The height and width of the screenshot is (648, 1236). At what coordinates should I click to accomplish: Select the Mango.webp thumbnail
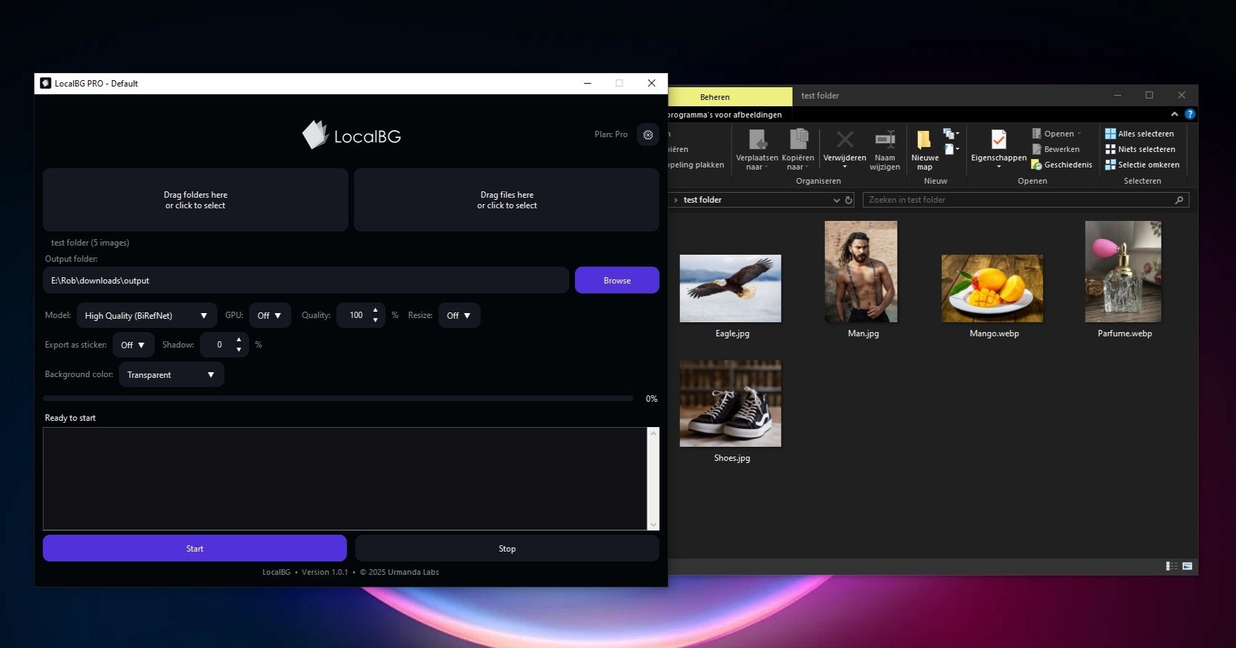pos(992,288)
